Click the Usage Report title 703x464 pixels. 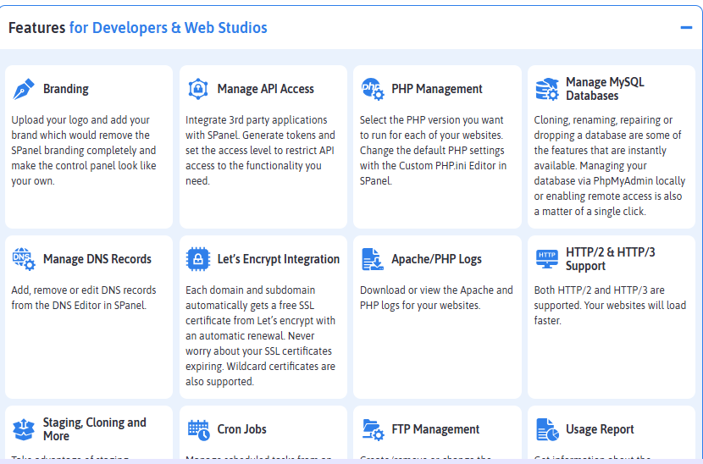(600, 429)
